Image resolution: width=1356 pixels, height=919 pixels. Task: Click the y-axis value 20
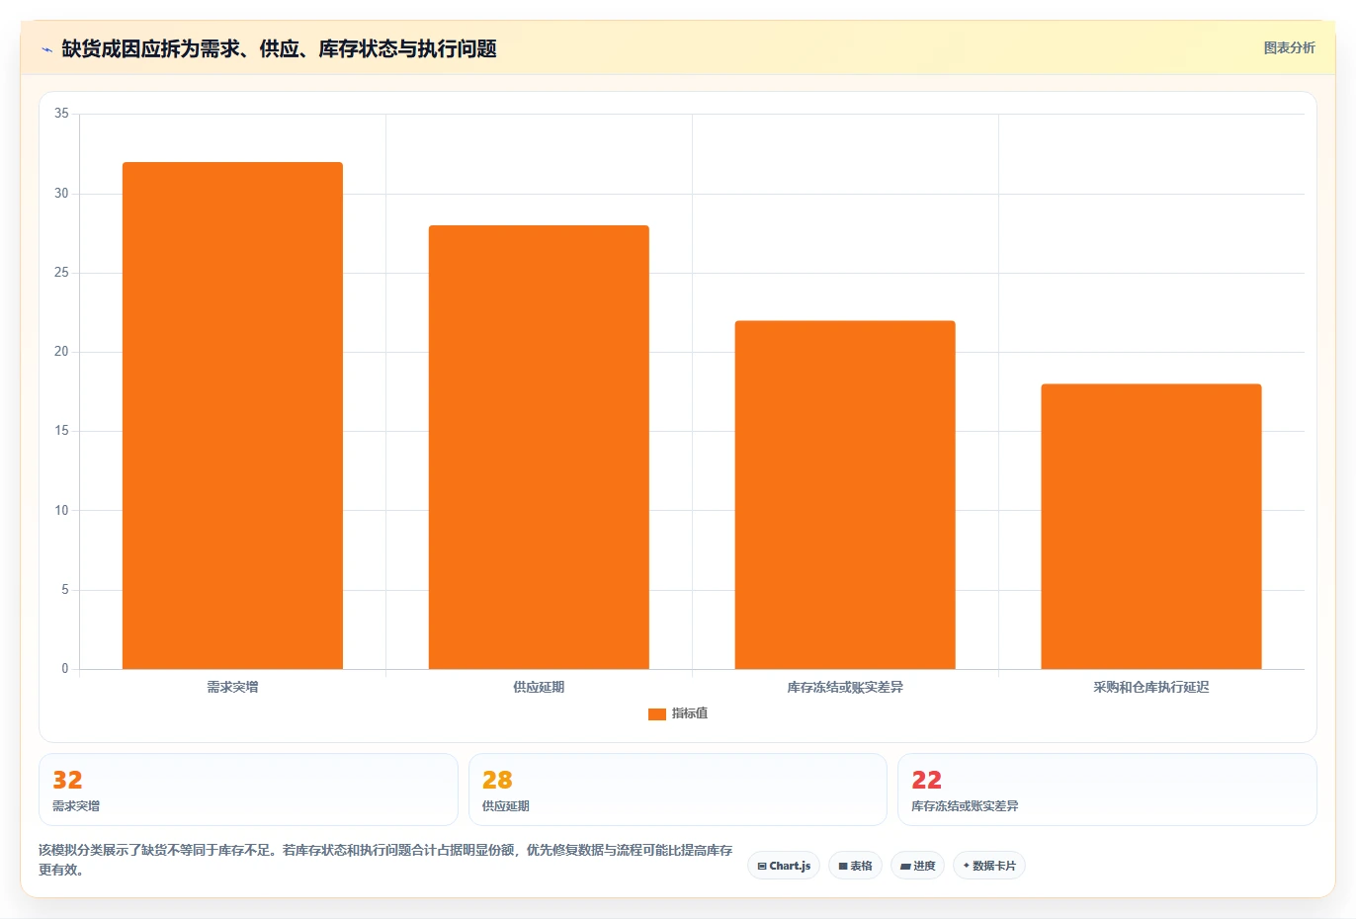point(61,352)
